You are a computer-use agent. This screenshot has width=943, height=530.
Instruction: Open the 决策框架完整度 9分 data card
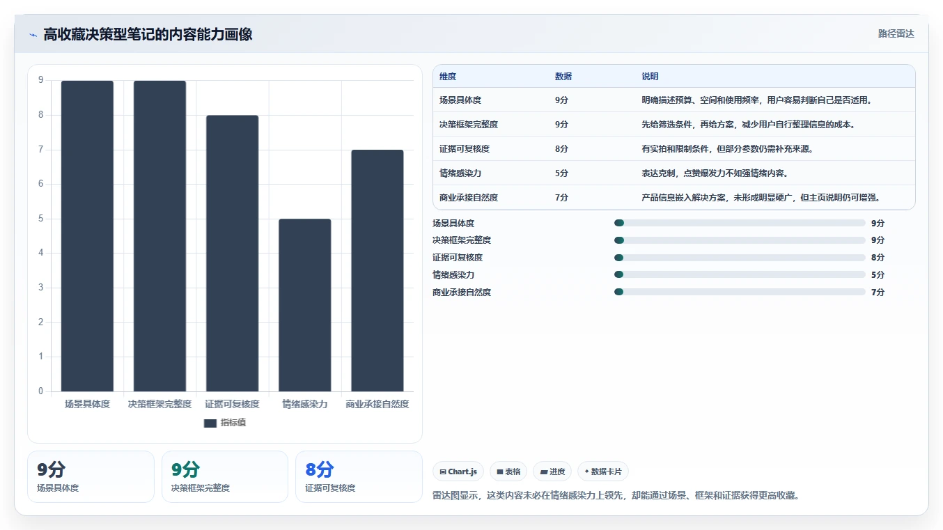click(225, 476)
